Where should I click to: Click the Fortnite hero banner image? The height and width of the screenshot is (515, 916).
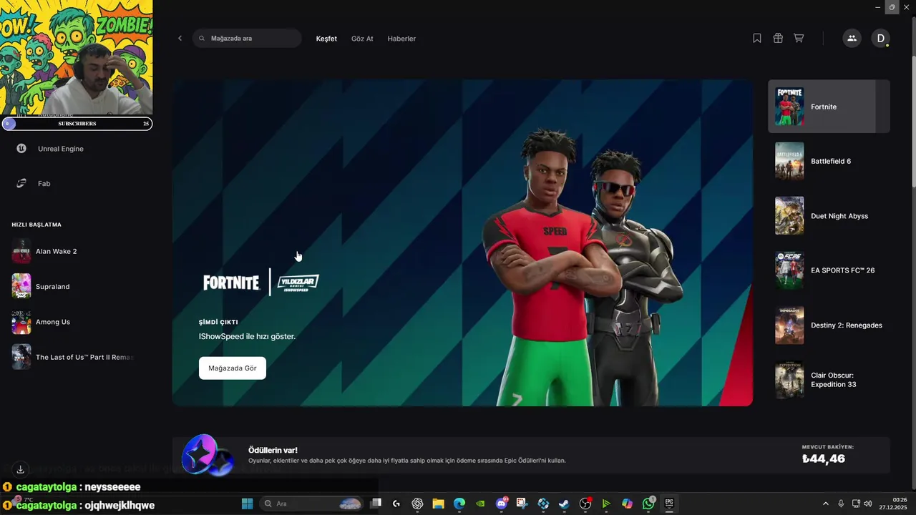(462, 242)
